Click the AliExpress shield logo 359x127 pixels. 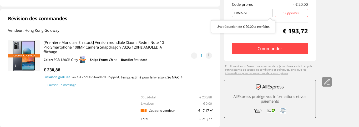pos(258,87)
